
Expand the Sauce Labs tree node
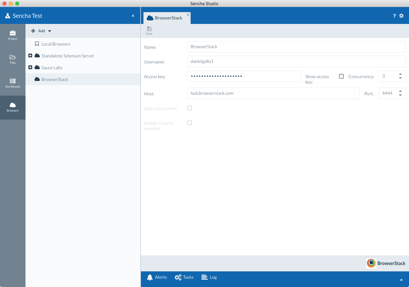pyautogui.click(x=30, y=67)
